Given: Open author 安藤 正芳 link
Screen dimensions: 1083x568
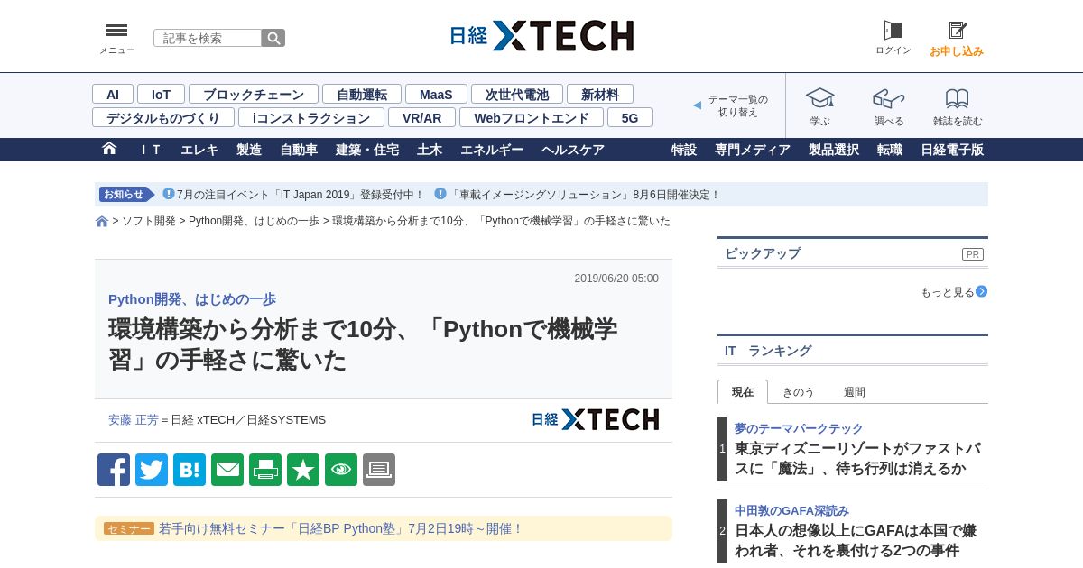Looking at the screenshot, I should coord(134,419).
